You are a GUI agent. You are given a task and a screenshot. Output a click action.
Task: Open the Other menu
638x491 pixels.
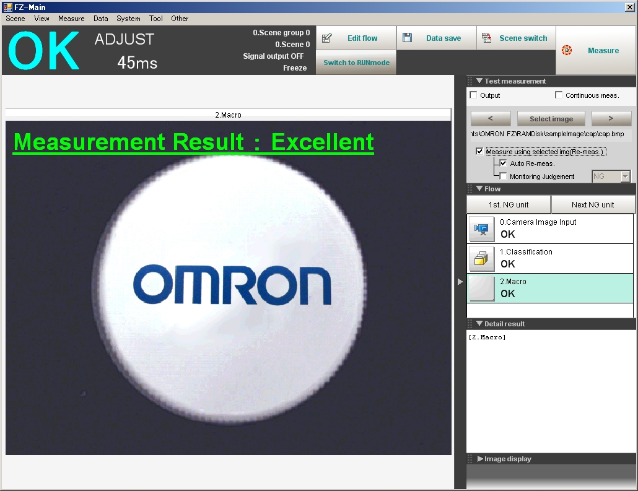(180, 19)
